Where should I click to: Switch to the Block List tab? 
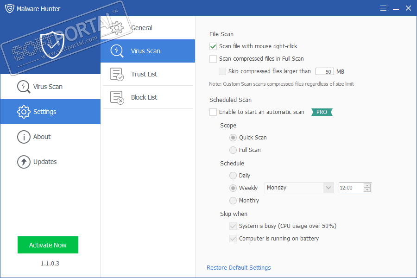(x=148, y=97)
